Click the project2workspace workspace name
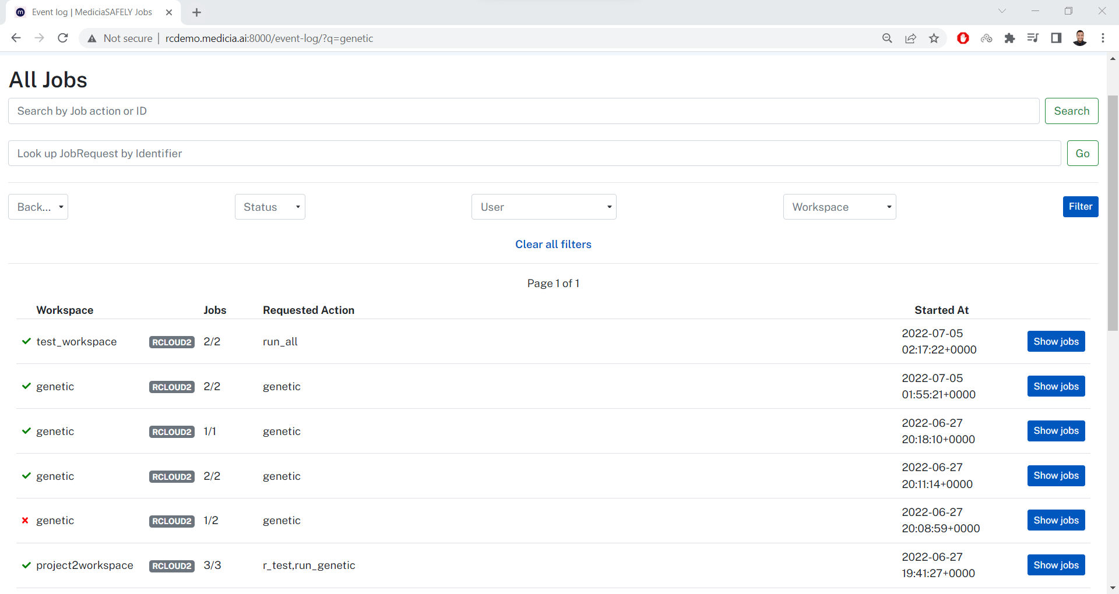 point(85,565)
